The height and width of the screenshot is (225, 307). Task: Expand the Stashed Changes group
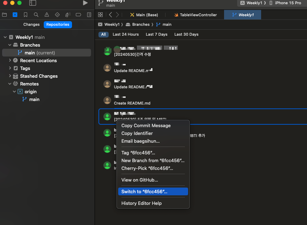click(x=10, y=76)
